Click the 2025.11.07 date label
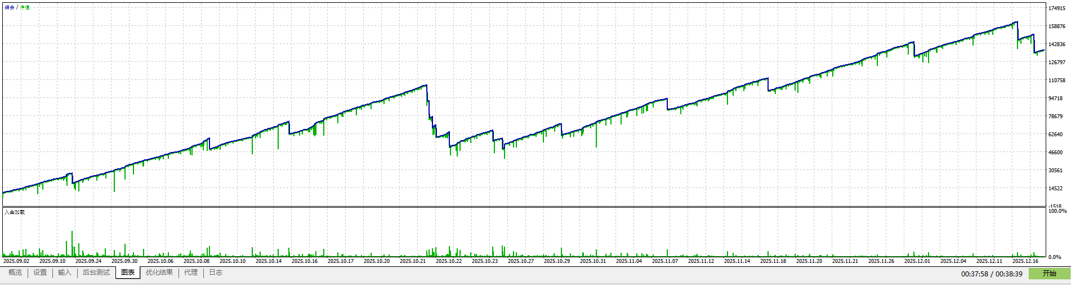Image resolution: width=1071 pixels, height=286 pixels. [x=665, y=261]
